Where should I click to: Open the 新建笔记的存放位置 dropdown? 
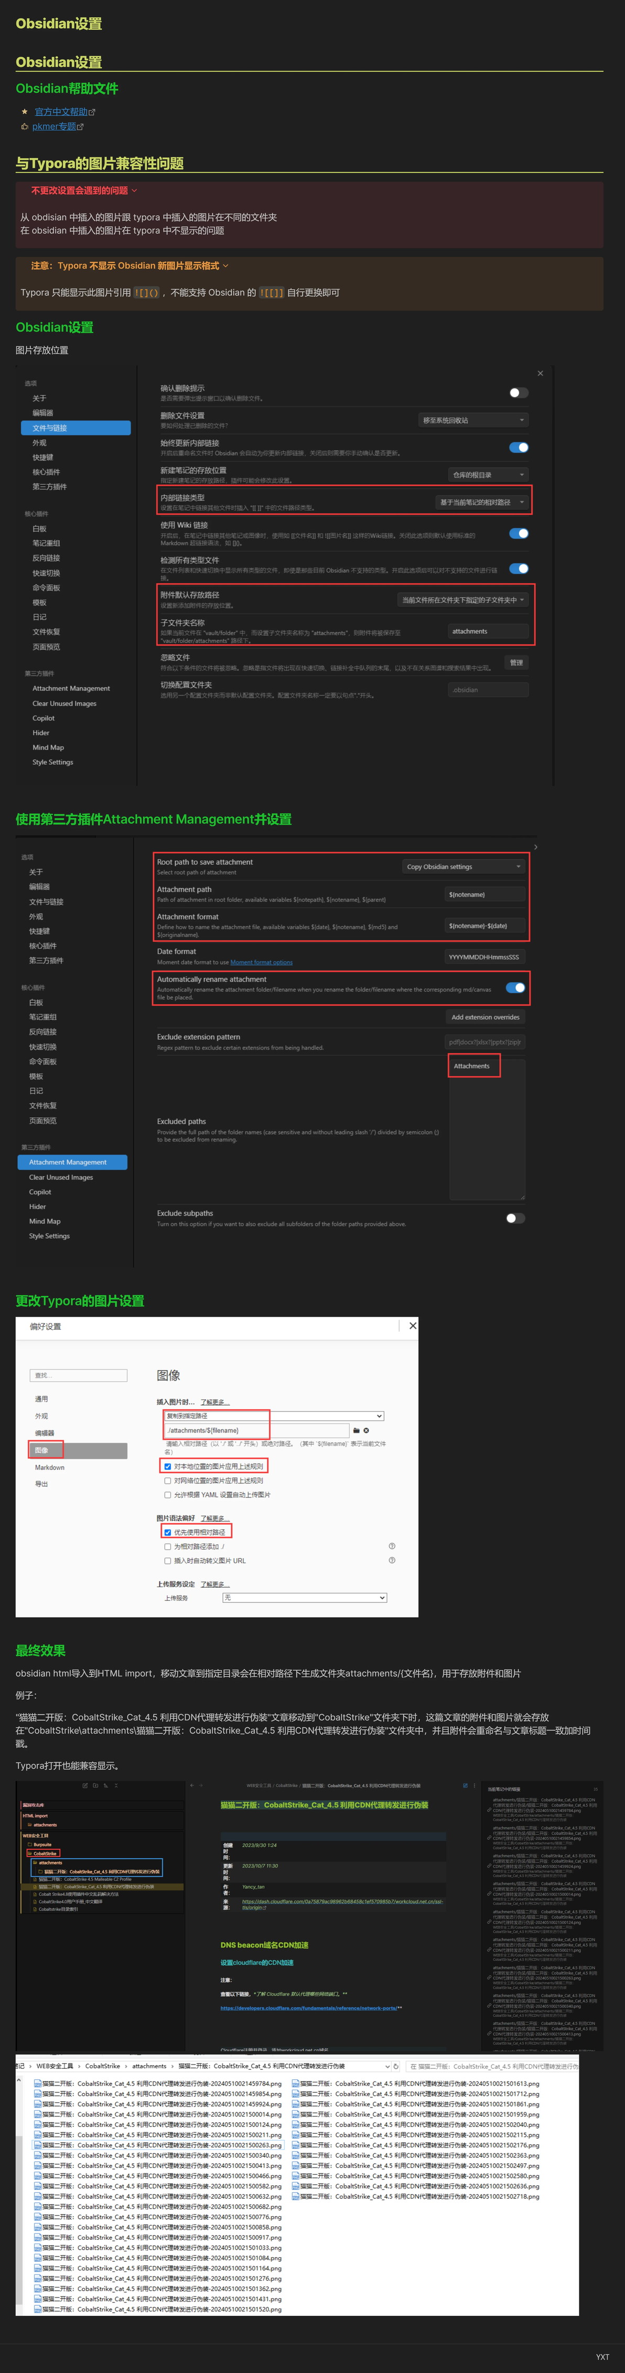click(x=489, y=475)
